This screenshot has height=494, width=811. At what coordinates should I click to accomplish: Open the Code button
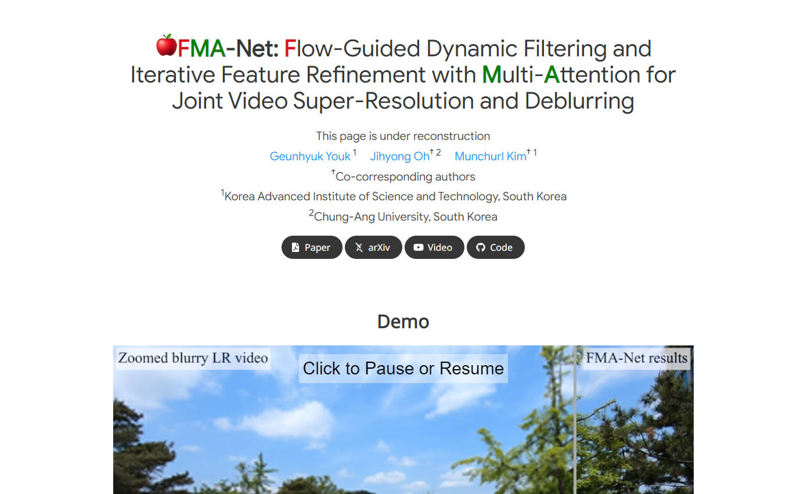pos(495,247)
